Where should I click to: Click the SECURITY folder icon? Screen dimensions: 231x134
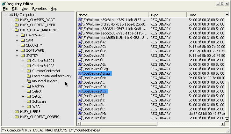pos(23,45)
